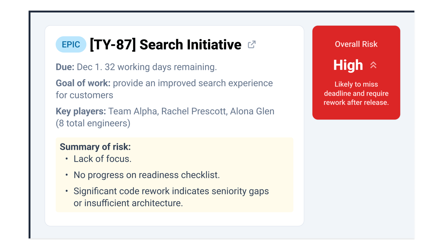Image resolution: width=443 pixels, height=249 pixels.
Task: Click the "(8 total engineers)" text
Action: tap(93, 123)
